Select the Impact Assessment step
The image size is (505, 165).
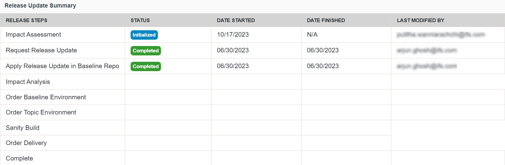pos(33,35)
